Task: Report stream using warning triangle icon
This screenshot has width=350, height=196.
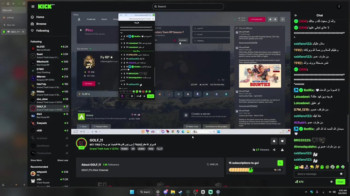Action: click(x=282, y=150)
